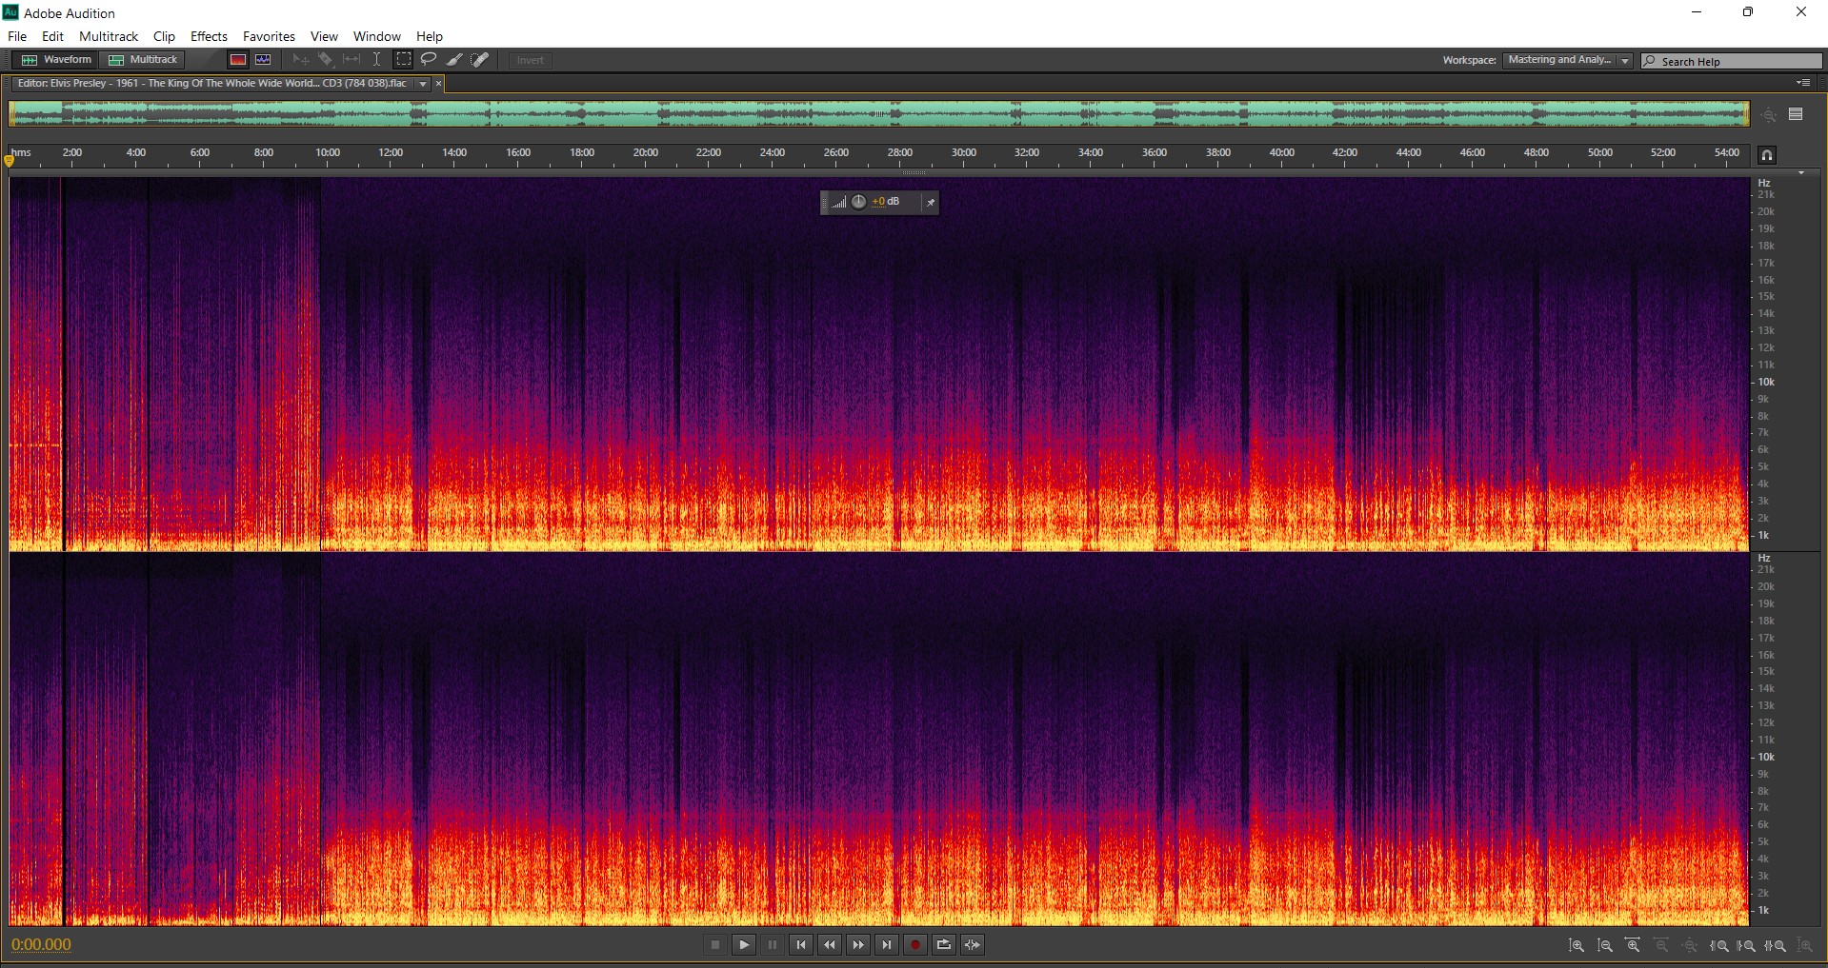Open the Editor file selector dropdown
Screen dimensions: 1828x968
[423, 84]
